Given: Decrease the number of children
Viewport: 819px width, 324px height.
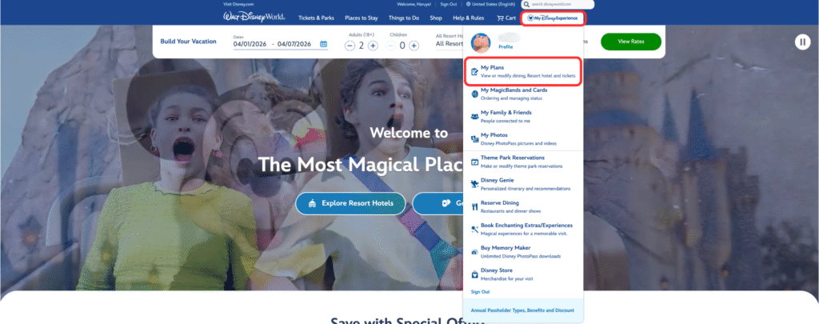Looking at the screenshot, I should pyautogui.click(x=390, y=46).
